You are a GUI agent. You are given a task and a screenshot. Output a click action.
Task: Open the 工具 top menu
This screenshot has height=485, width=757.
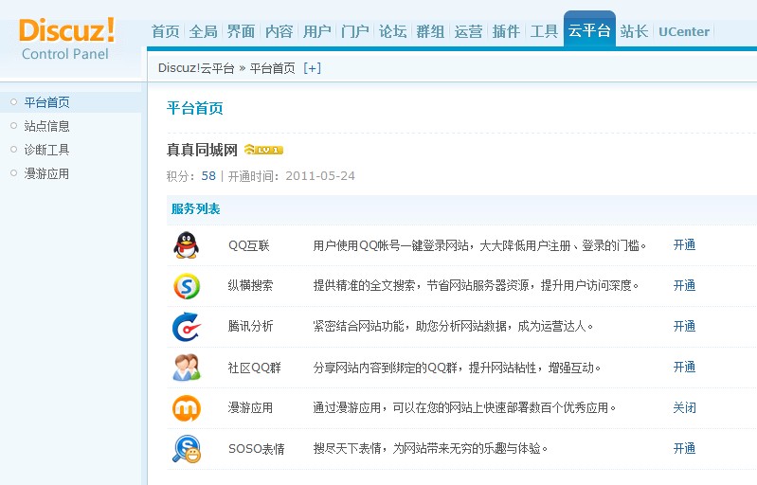pyautogui.click(x=544, y=32)
